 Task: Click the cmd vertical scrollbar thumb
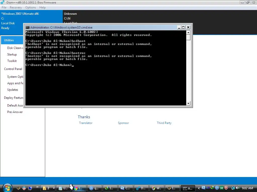pos(188,37)
